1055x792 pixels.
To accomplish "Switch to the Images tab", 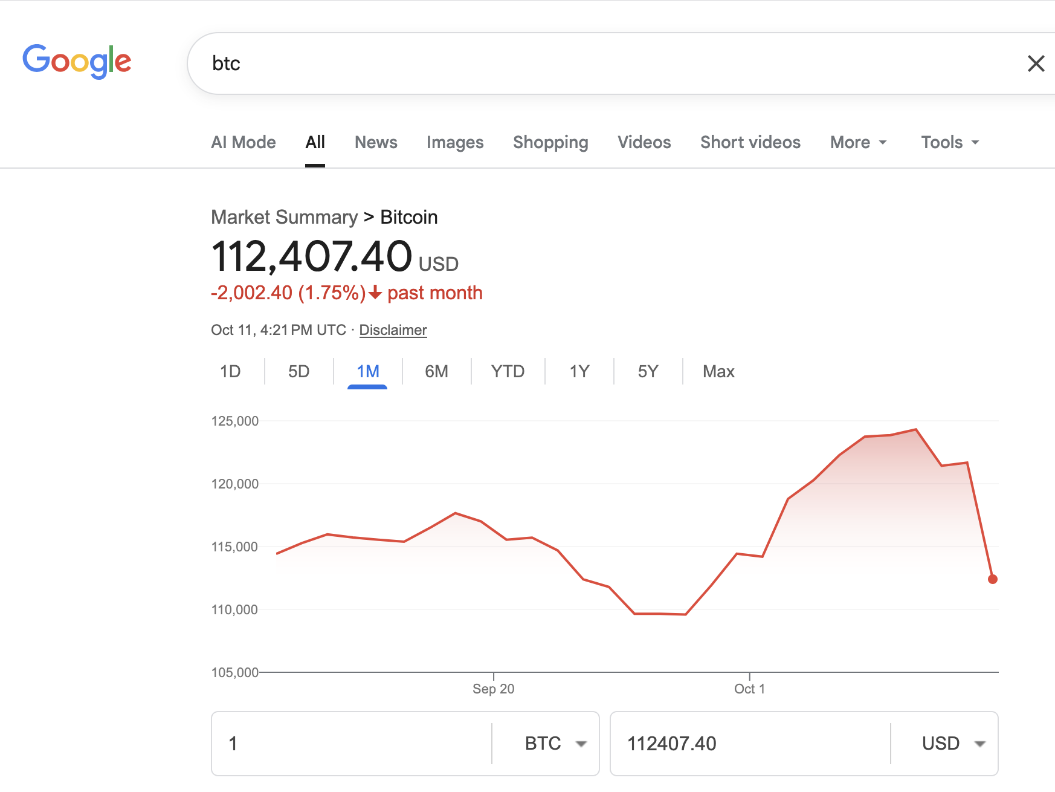I will [455, 142].
